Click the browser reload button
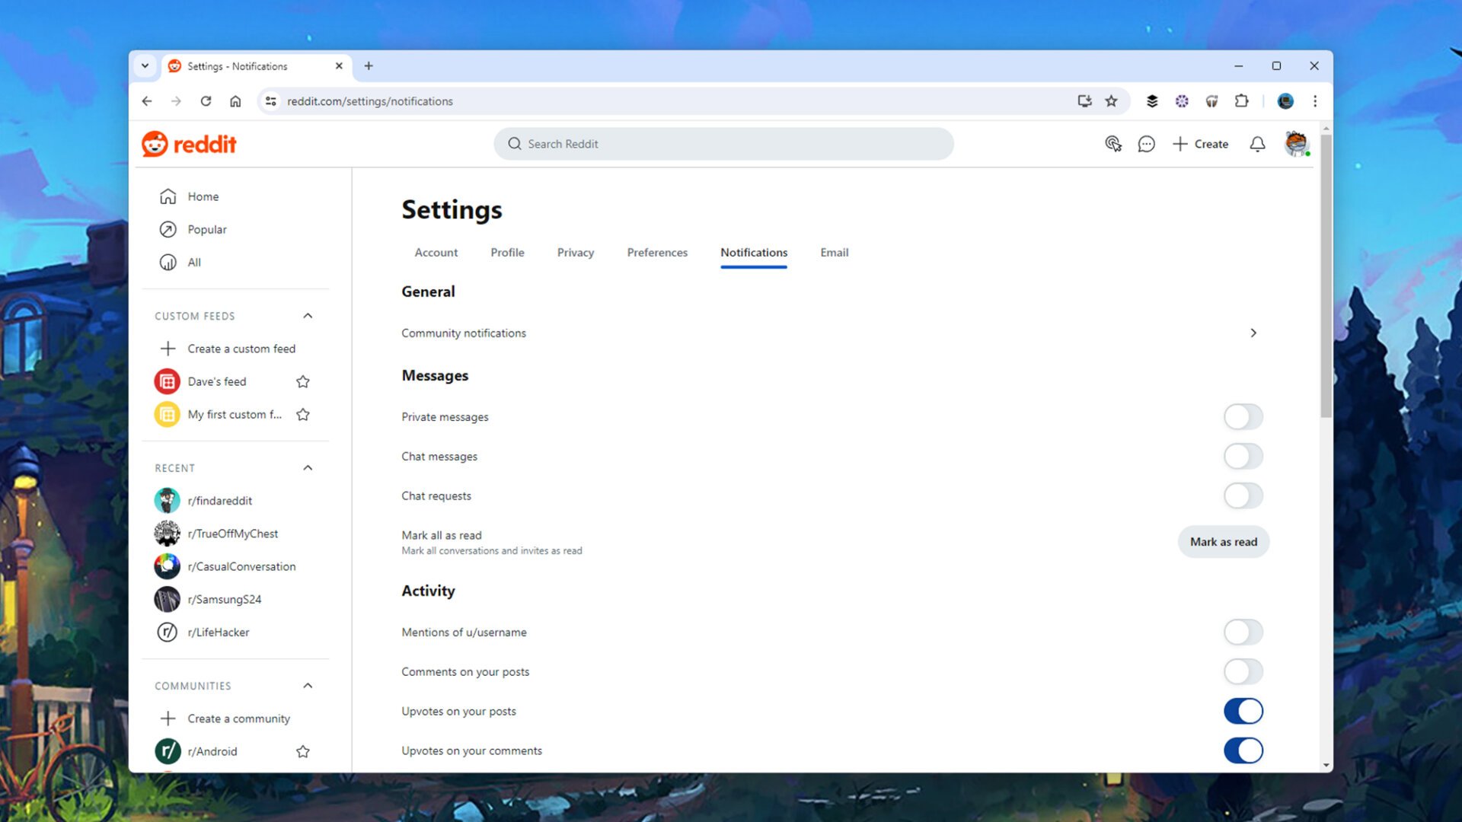This screenshot has height=822, width=1462. coord(206,101)
